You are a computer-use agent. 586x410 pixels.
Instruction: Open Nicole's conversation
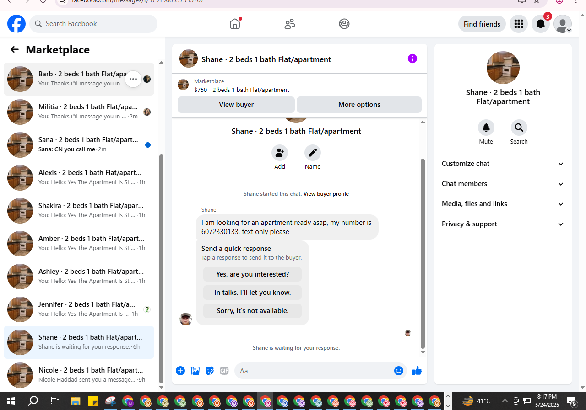click(x=79, y=375)
